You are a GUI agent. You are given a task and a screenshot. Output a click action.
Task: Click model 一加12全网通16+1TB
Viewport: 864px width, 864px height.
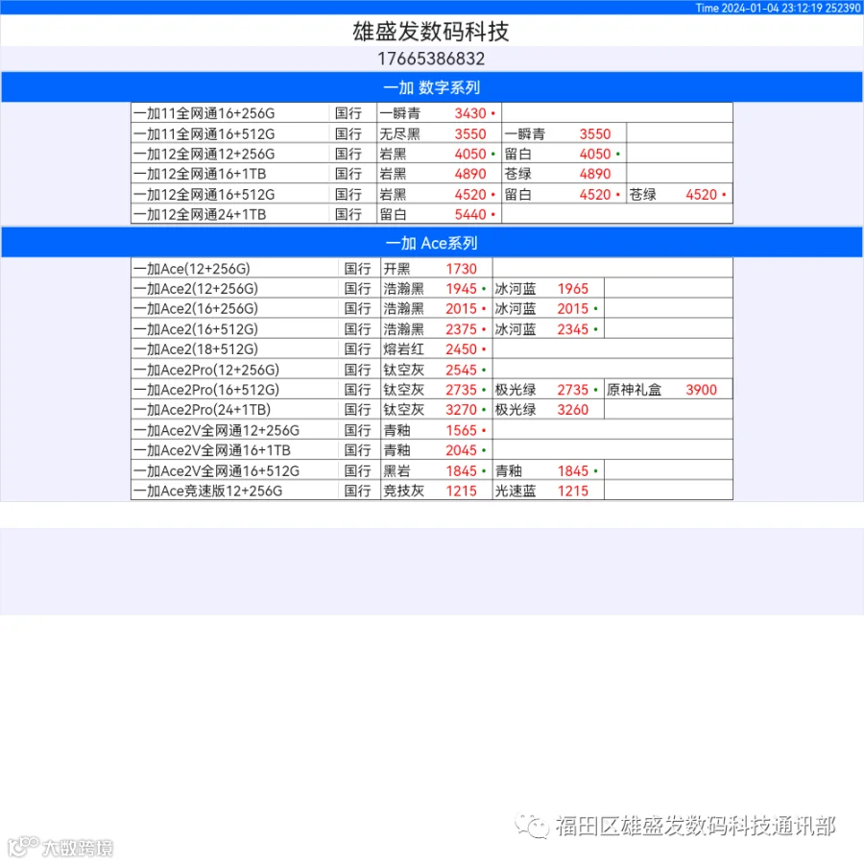[x=200, y=174]
